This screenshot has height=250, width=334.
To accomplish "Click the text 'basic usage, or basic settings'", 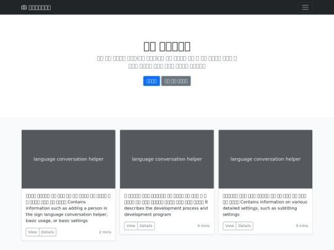I will [57, 220].
